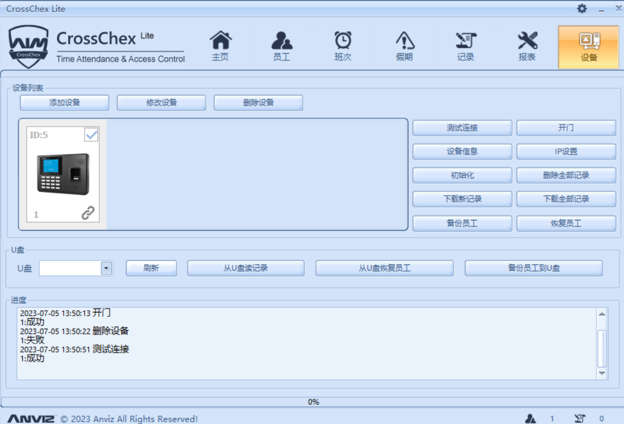Click the 0% progress bar
Screen dimensions: 624x424
[312, 402]
